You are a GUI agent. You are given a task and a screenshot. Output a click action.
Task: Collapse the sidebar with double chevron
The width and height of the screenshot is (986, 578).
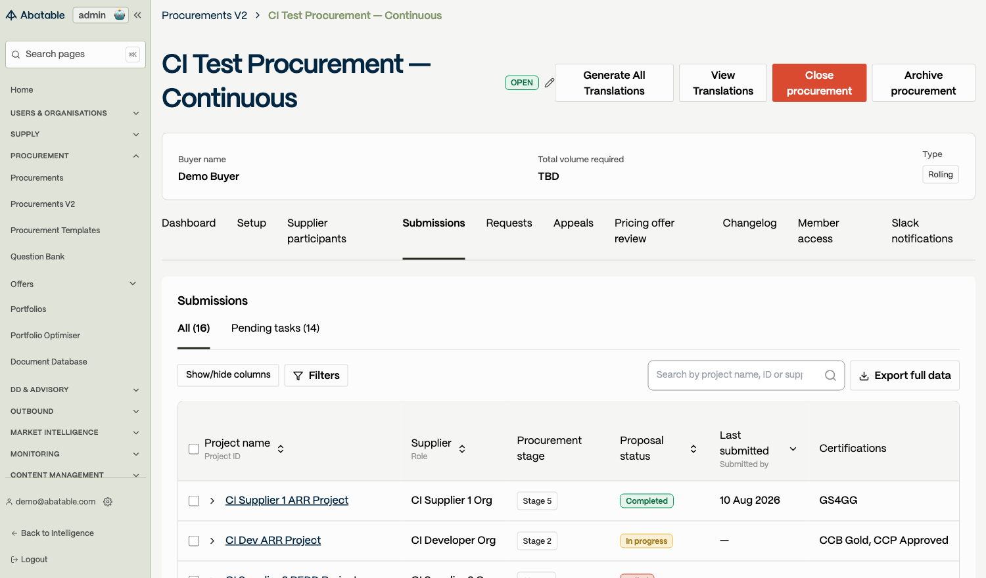coord(137,15)
